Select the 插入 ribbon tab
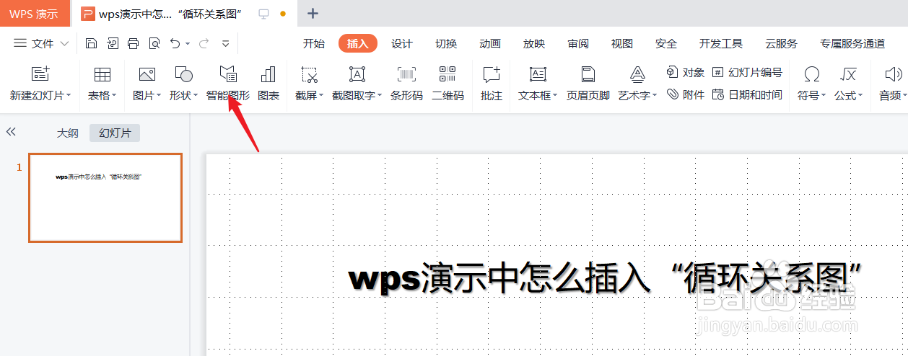Screen dimensions: 908x356 click(357, 44)
